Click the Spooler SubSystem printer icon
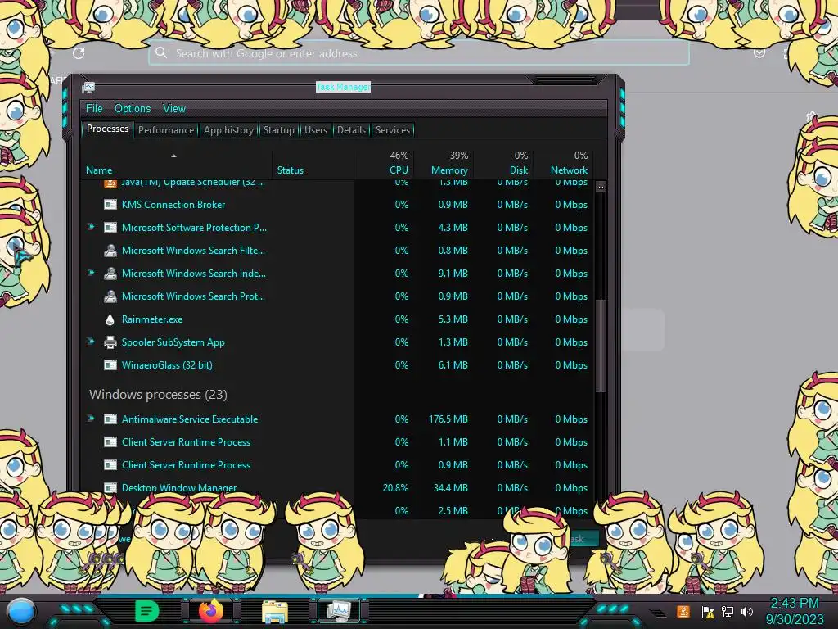 [x=110, y=342]
